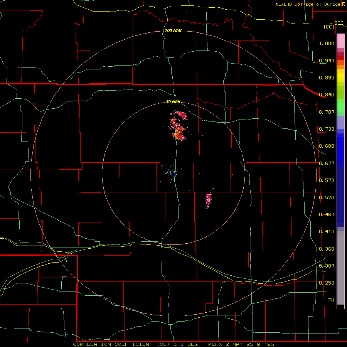Click the 0.680 color scale value
This screenshot has height=347, width=347.
(327, 146)
